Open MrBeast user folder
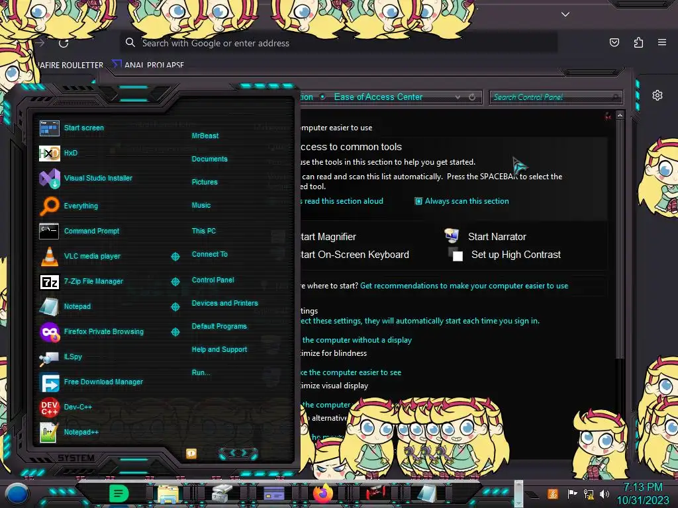This screenshot has height=508, width=678. [205, 136]
